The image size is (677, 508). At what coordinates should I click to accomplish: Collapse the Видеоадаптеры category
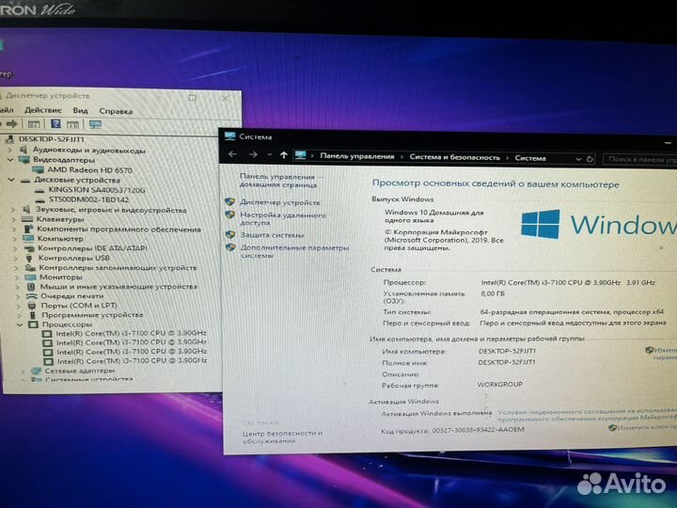(9, 160)
